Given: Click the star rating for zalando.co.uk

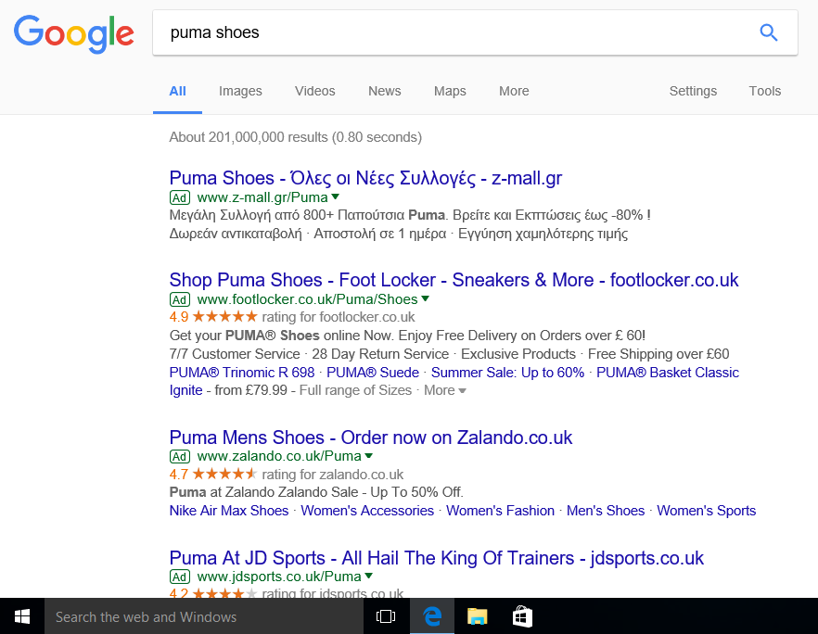Looking at the screenshot, I should 224,474.
